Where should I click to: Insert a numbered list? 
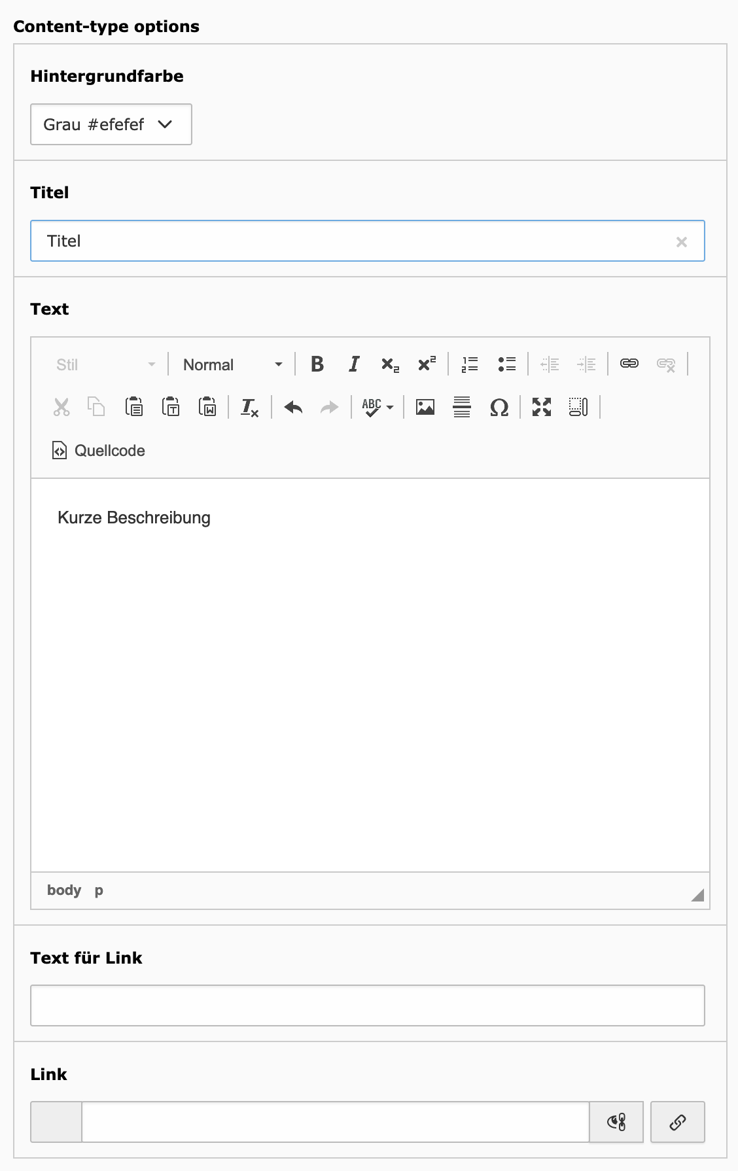(x=470, y=364)
